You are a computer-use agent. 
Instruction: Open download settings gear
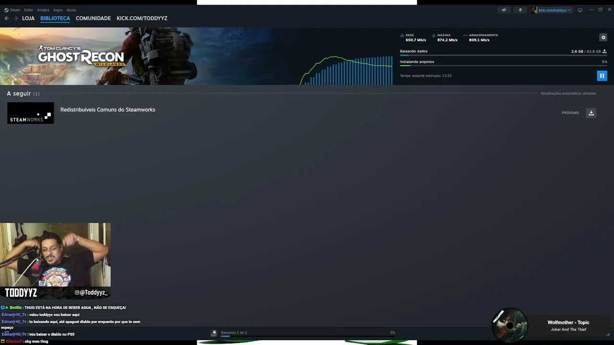(x=603, y=37)
